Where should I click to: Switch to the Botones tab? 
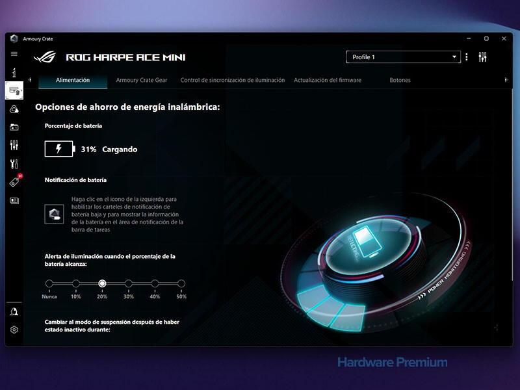(400, 80)
